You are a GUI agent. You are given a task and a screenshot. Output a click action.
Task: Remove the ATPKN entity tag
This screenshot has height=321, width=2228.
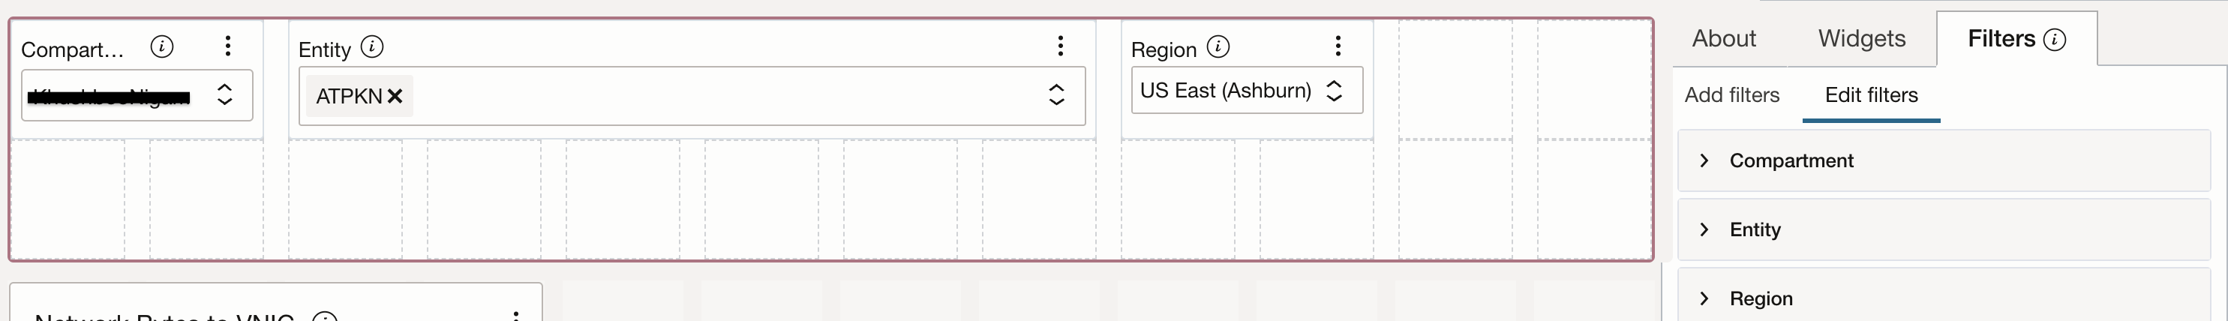pos(395,96)
